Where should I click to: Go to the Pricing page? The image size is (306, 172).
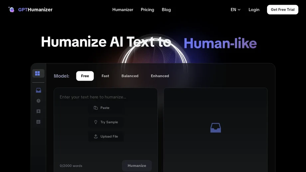click(147, 10)
